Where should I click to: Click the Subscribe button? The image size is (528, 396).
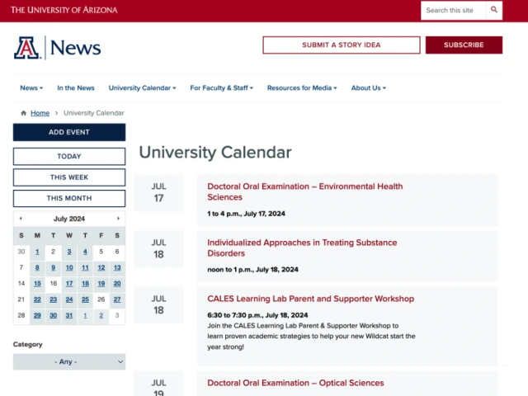pos(464,45)
